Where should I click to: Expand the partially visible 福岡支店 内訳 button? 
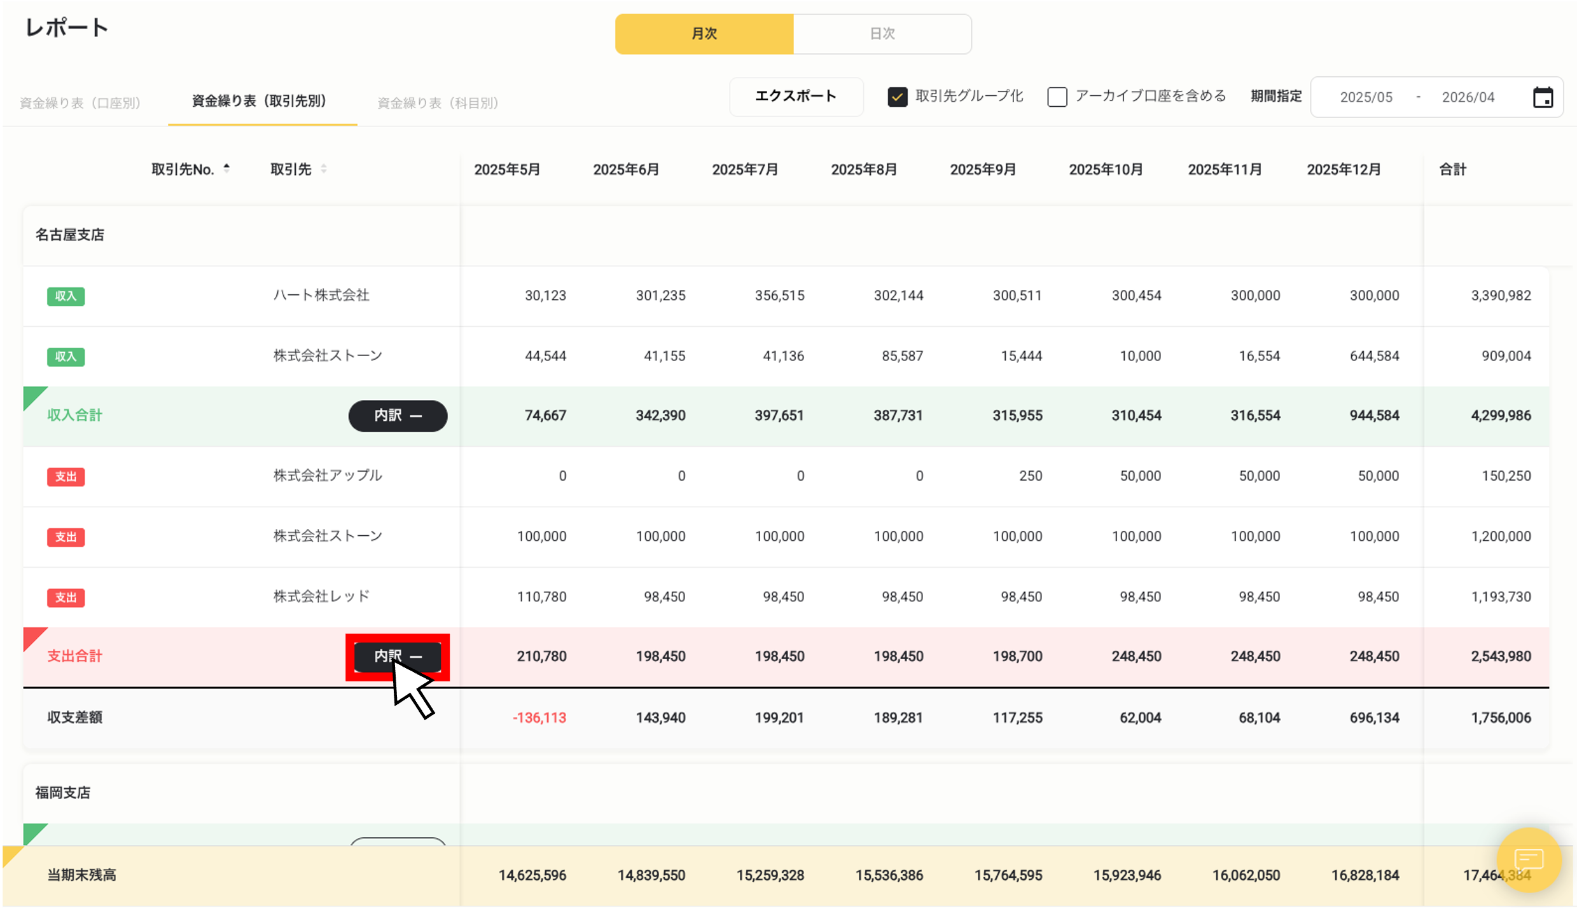click(x=398, y=841)
